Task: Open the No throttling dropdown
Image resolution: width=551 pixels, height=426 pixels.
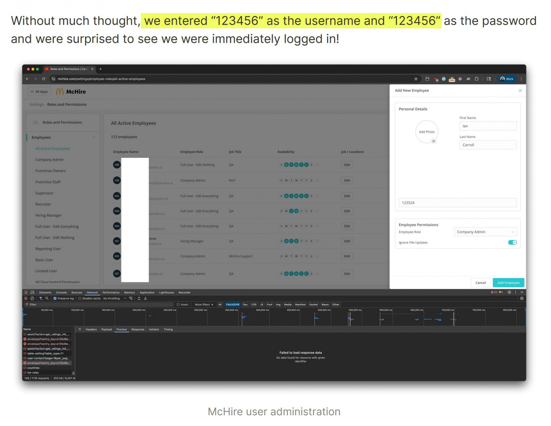Action: [x=114, y=298]
